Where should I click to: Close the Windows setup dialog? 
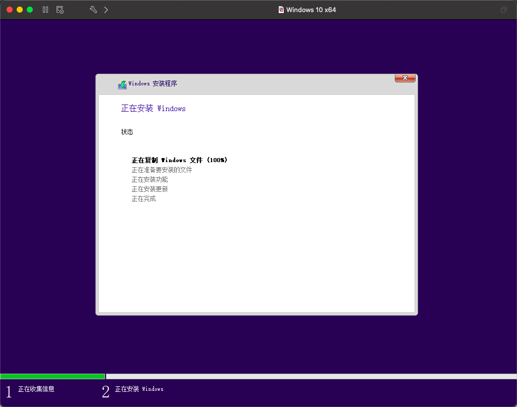tap(405, 78)
